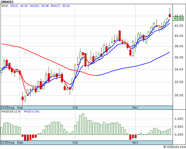Click the 36.00 price axis label
This screenshot has height=149, width=186.
[179, 58]
